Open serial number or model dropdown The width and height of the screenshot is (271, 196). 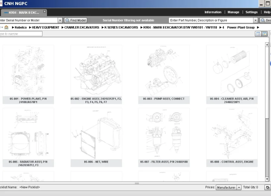[x=60, y=20]
